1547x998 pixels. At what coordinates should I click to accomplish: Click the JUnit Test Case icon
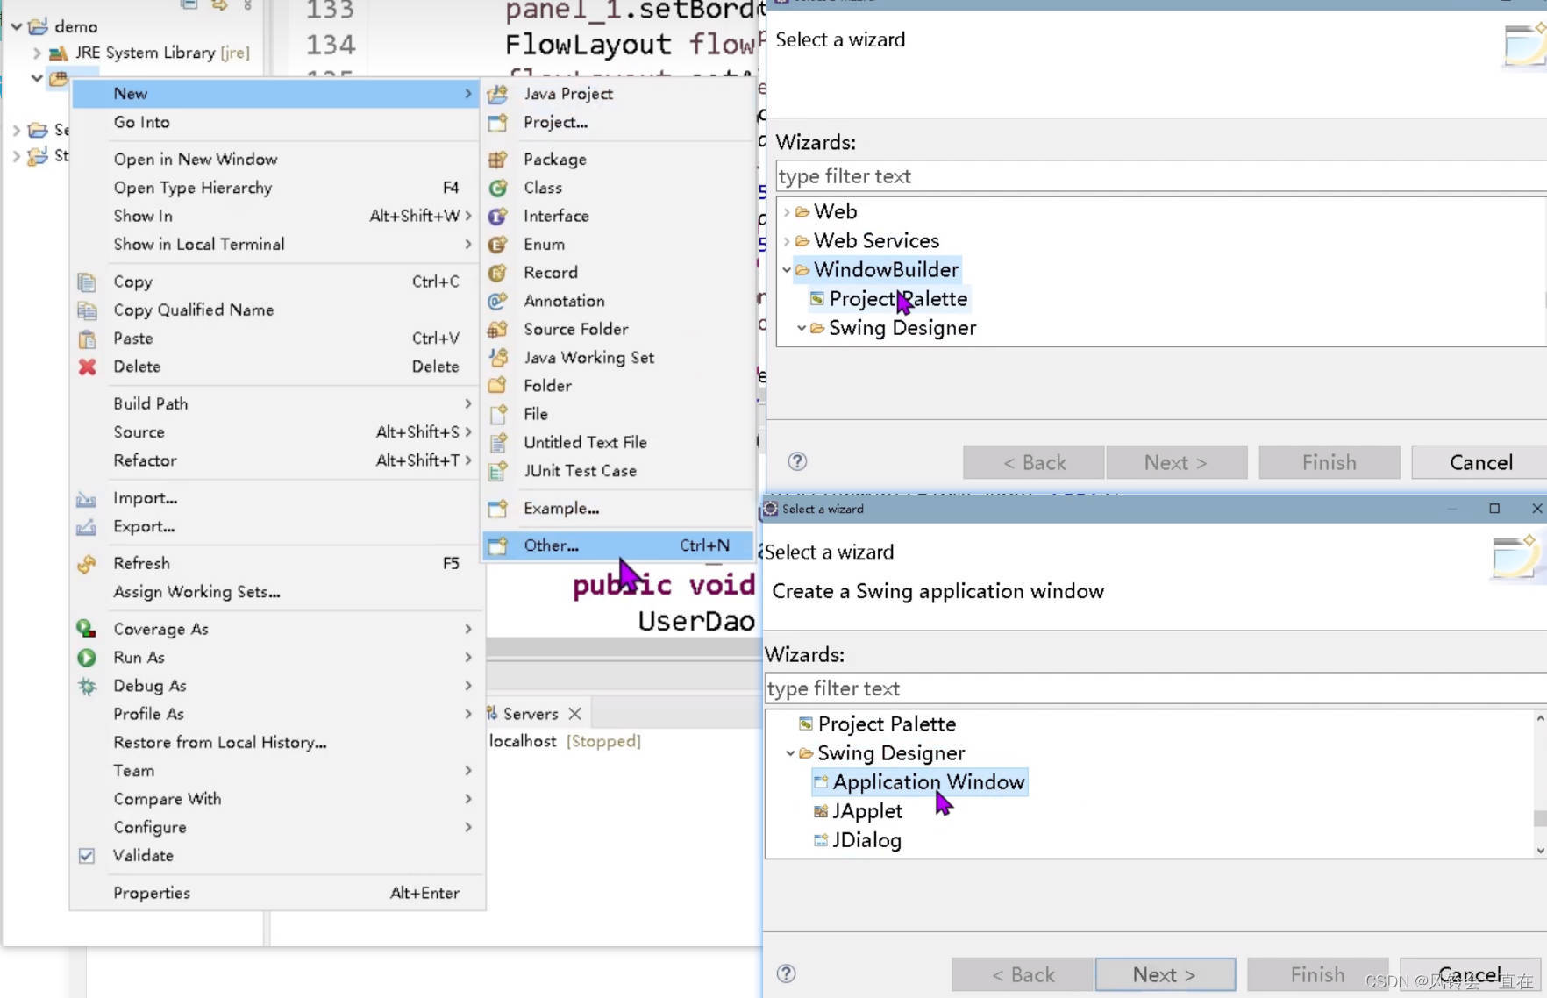point(497,471)
